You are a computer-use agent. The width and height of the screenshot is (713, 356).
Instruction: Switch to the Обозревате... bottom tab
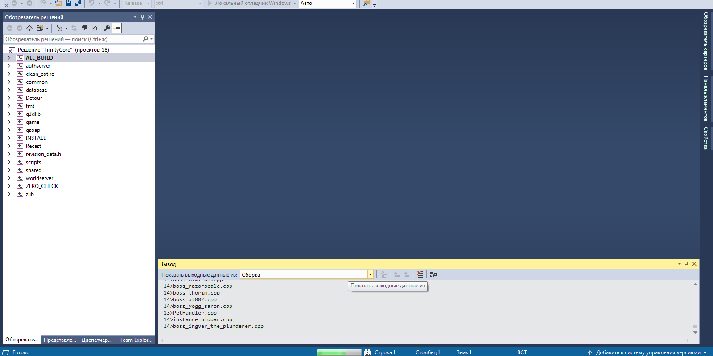point(22,340)
